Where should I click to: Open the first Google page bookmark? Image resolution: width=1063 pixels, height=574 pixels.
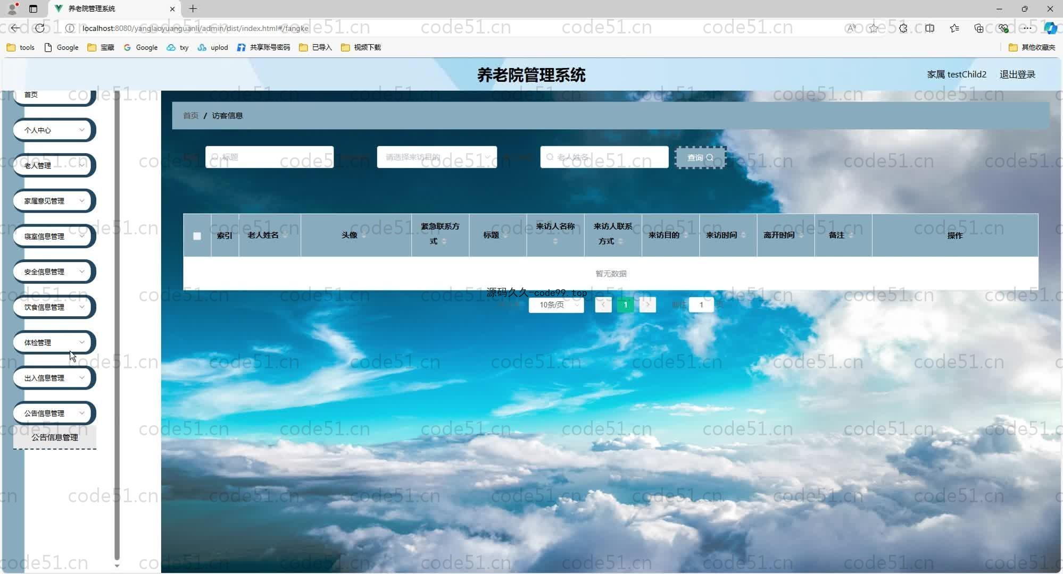click(x=61, y=47)
